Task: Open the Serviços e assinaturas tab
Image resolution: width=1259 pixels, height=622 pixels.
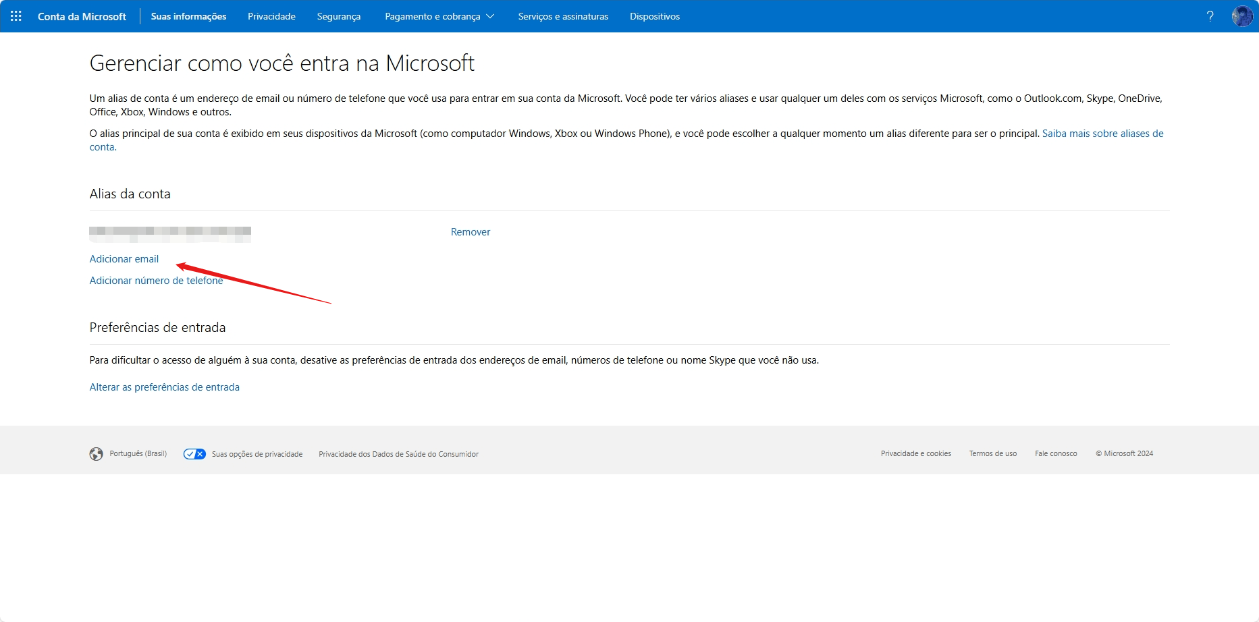Action: [x=563, y=16]
